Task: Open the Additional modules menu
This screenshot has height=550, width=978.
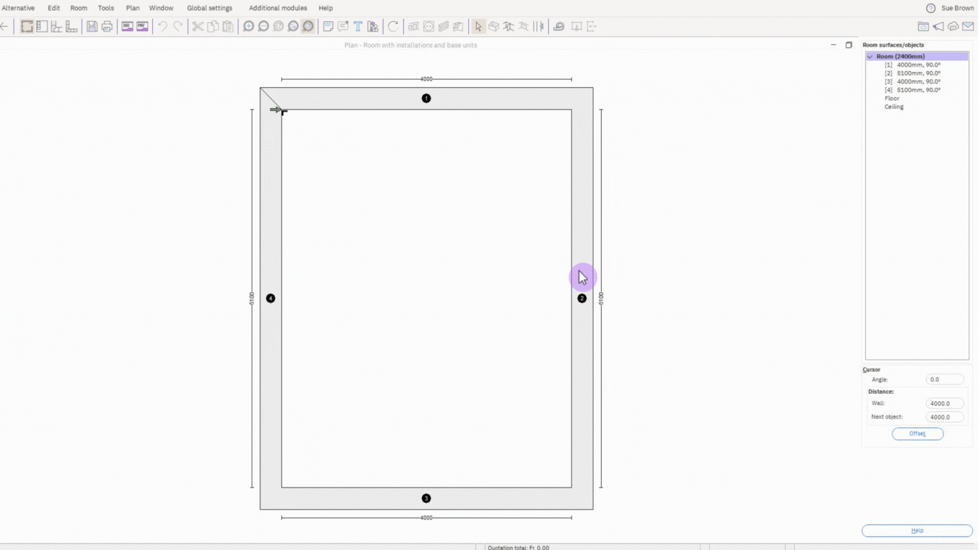Action: pos(278,8)
